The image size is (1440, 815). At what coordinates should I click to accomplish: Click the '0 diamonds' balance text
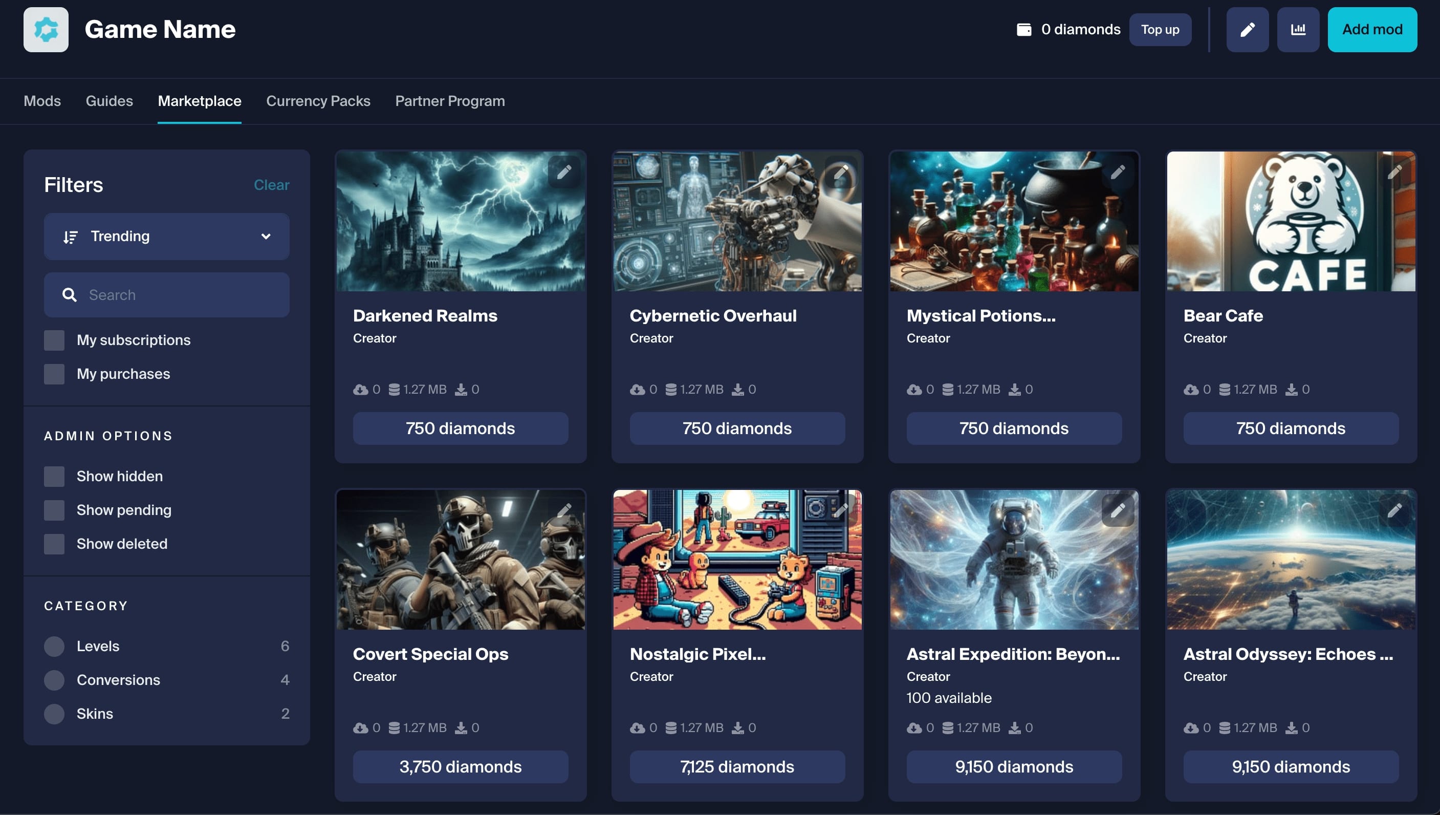(1081, 29)
